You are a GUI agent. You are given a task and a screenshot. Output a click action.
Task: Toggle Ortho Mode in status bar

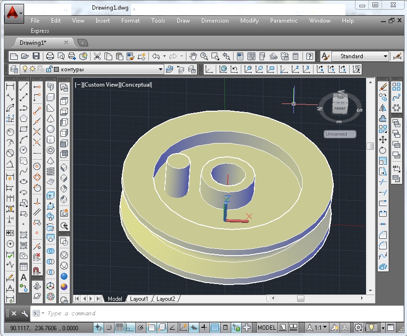tap(130, 328)
